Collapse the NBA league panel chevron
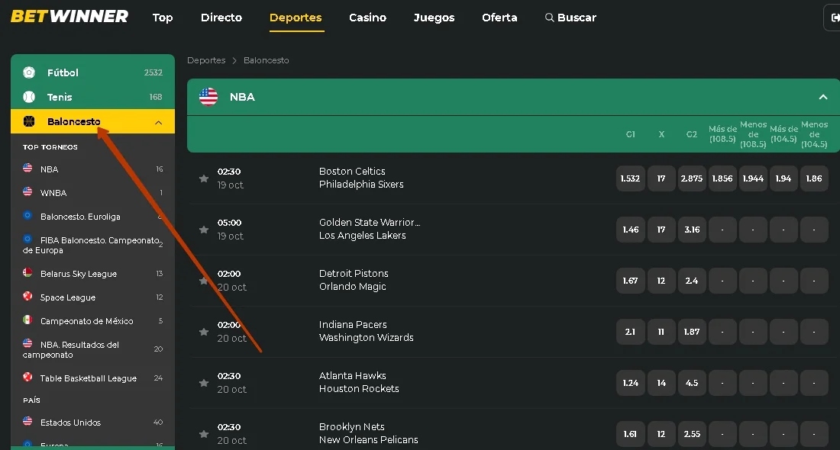This screenshot has height=450, width=840. tap(823, 97)
